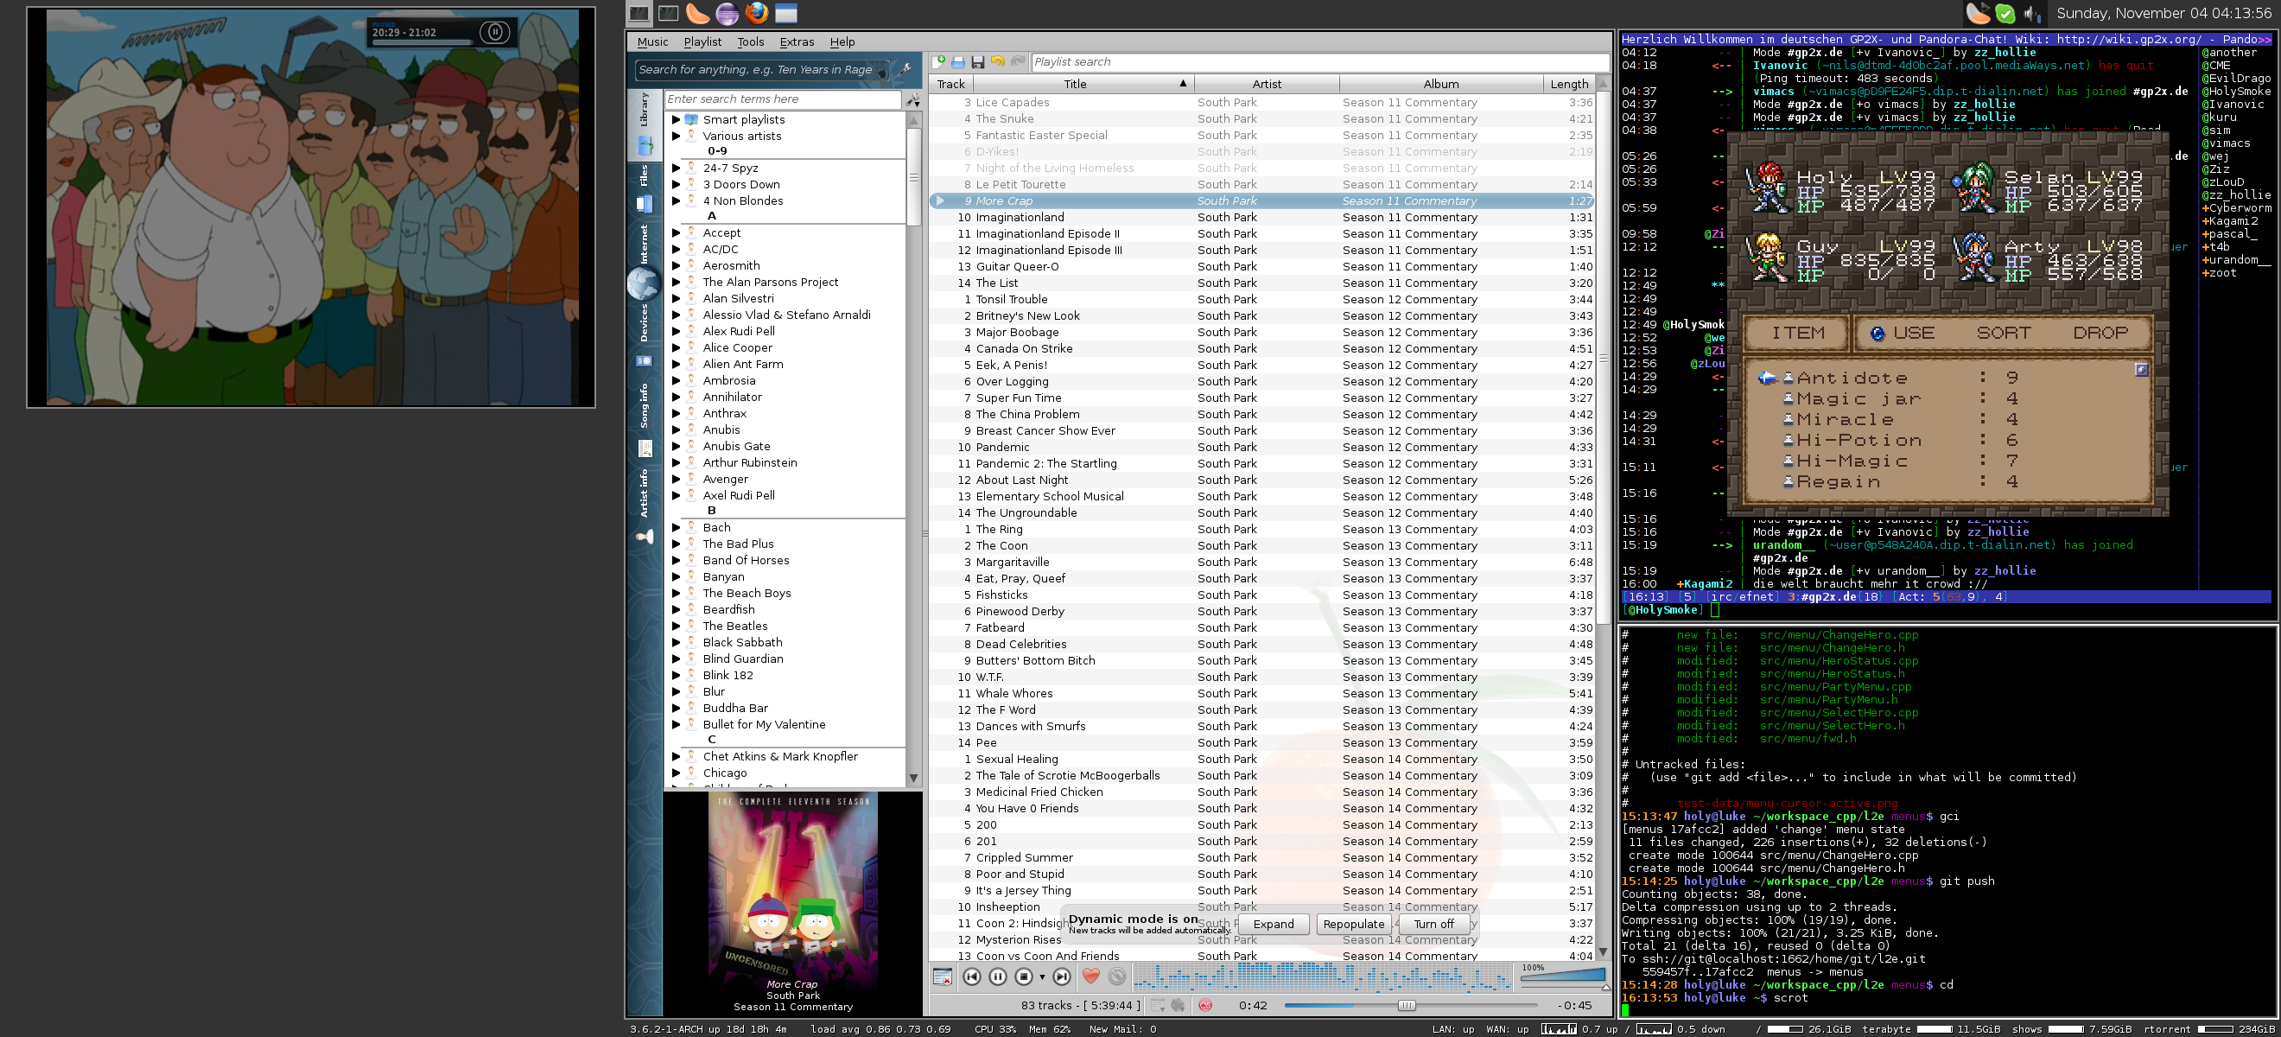
Task: Open the Devices sidebar tab
Action: tap(645, 334)
